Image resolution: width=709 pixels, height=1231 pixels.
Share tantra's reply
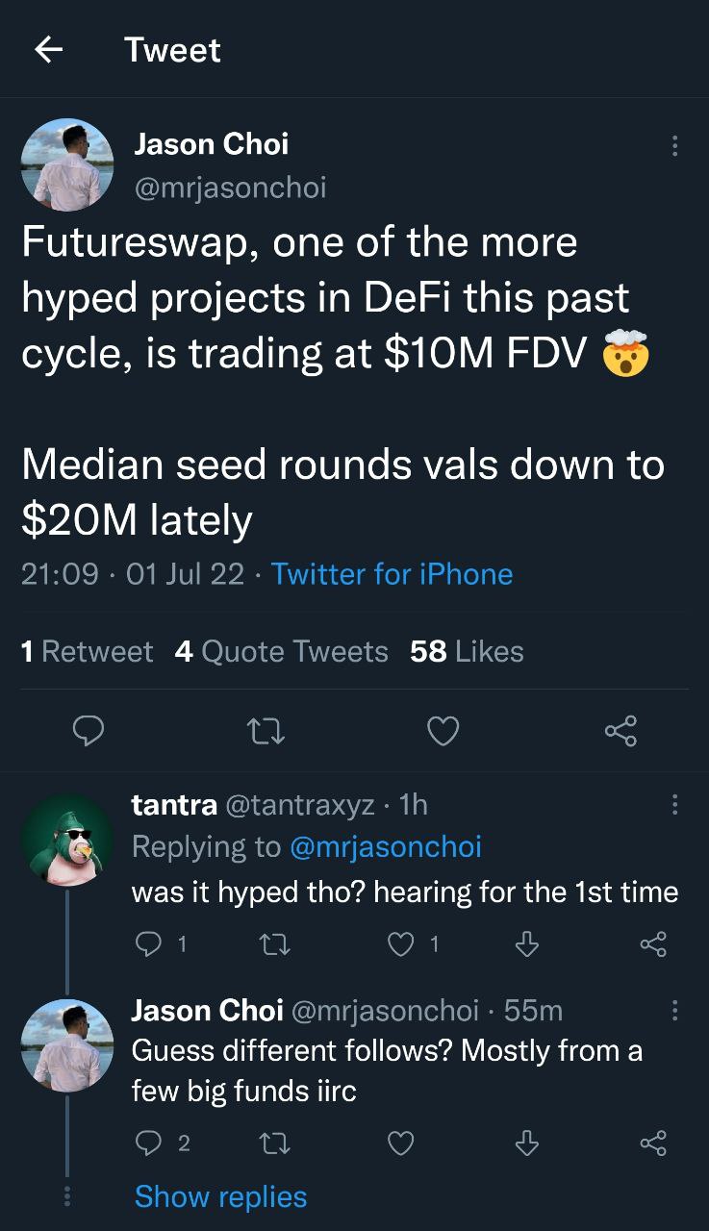click(653, 945)
